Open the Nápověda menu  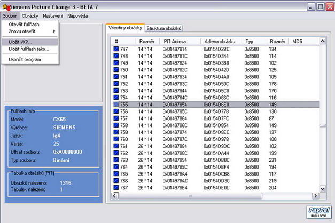pos(77,16)
